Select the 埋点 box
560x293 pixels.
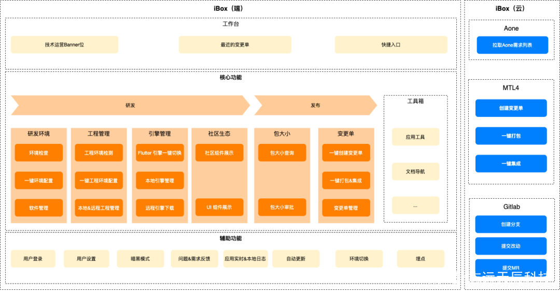[421, 259]
